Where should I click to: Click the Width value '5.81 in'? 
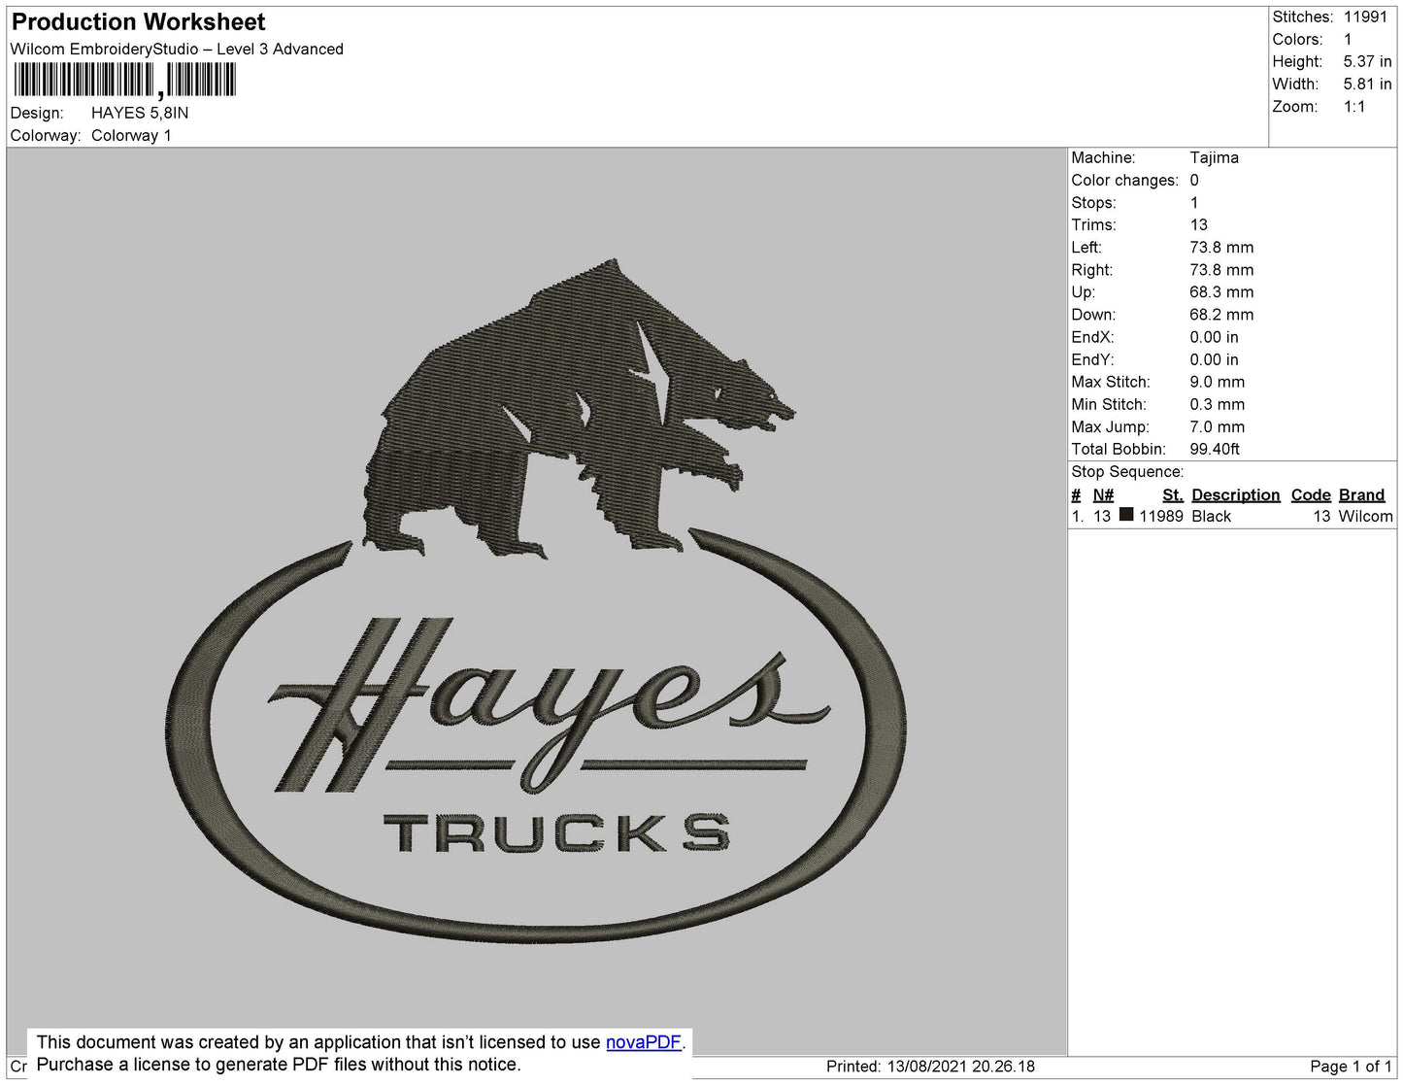[1368, 85]
